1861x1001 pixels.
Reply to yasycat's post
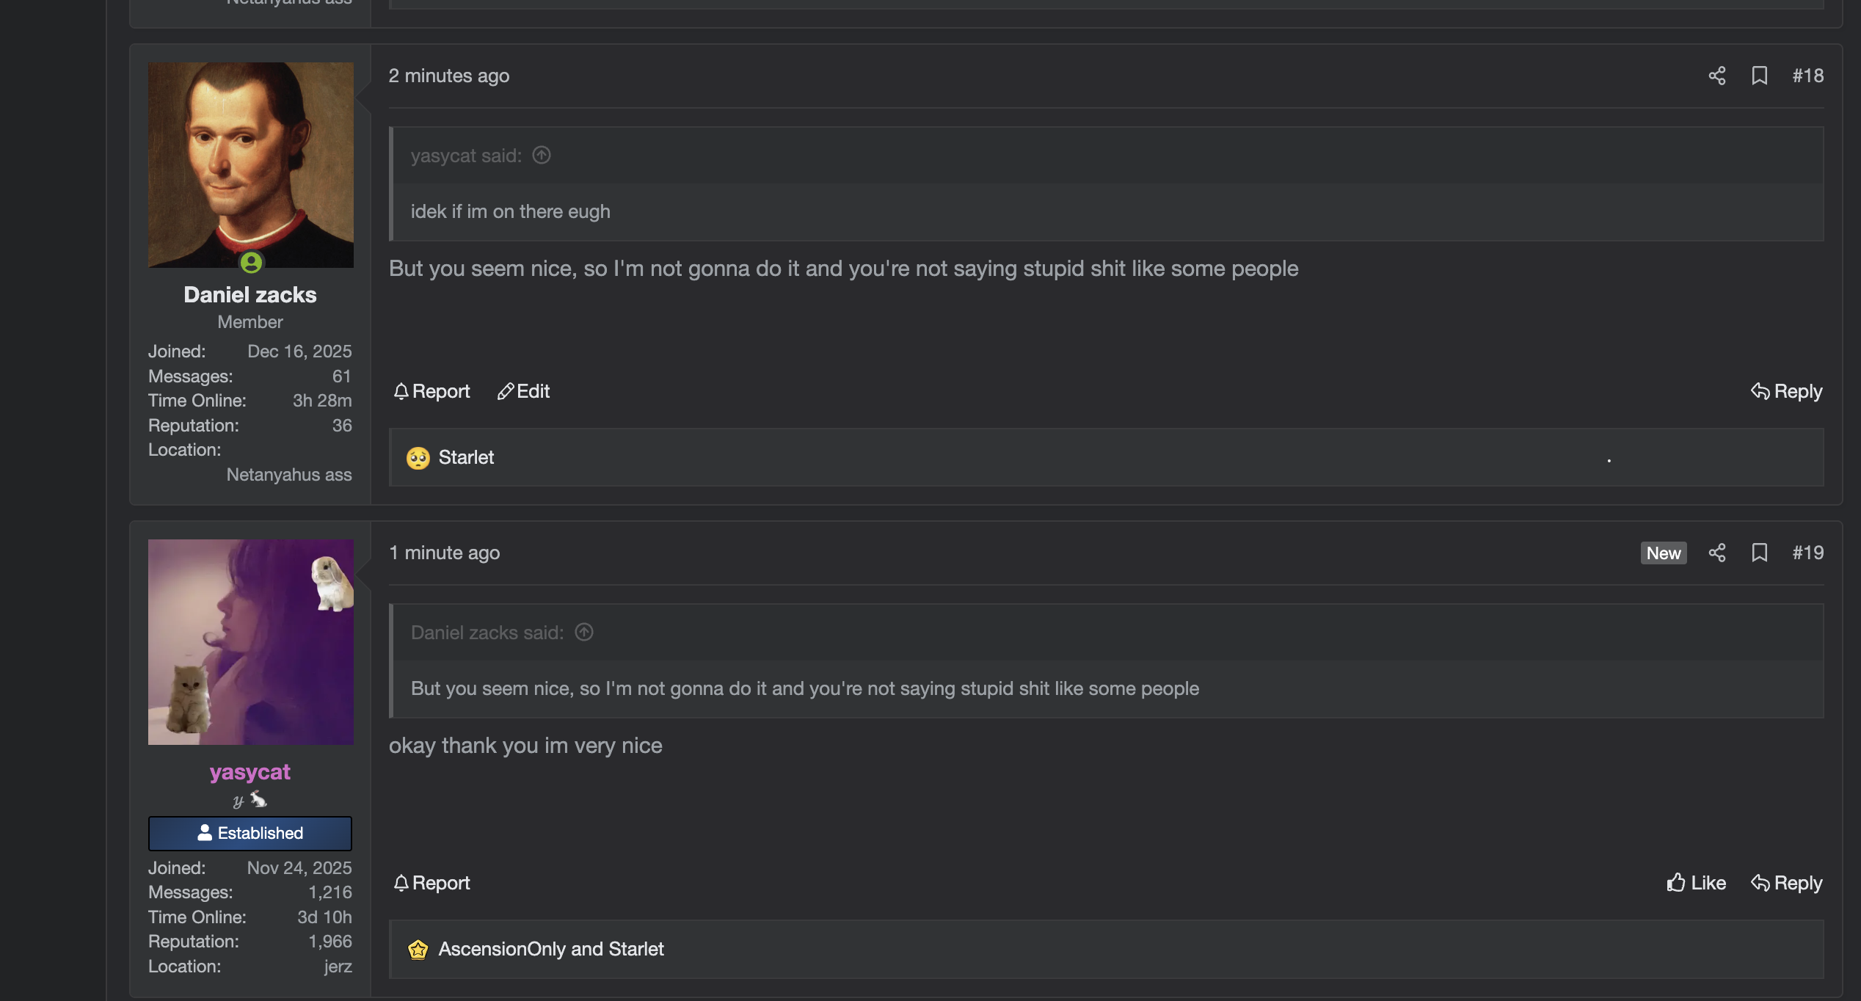(x=1786, y=883)
